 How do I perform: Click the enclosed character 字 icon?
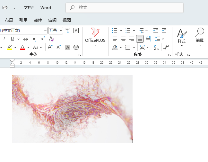pos(76,47)
